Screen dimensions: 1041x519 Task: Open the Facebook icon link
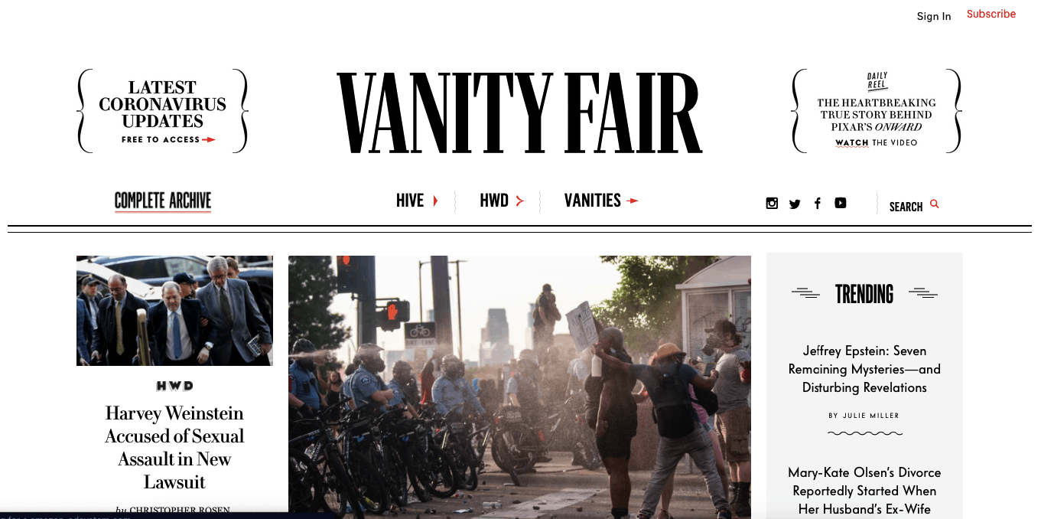pos(818,203)
